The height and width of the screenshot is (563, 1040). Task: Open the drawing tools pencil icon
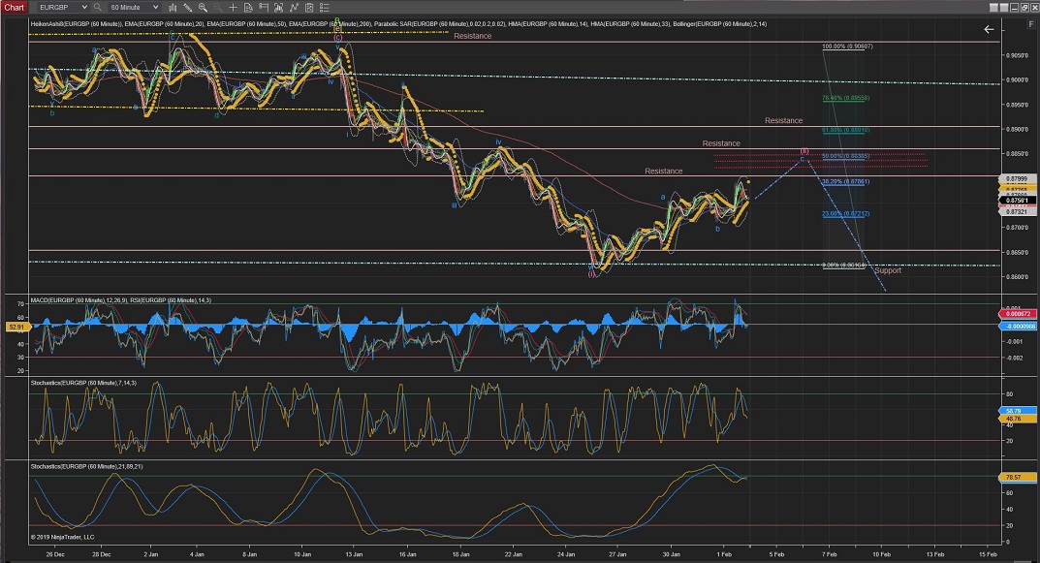tap(187, 7)
